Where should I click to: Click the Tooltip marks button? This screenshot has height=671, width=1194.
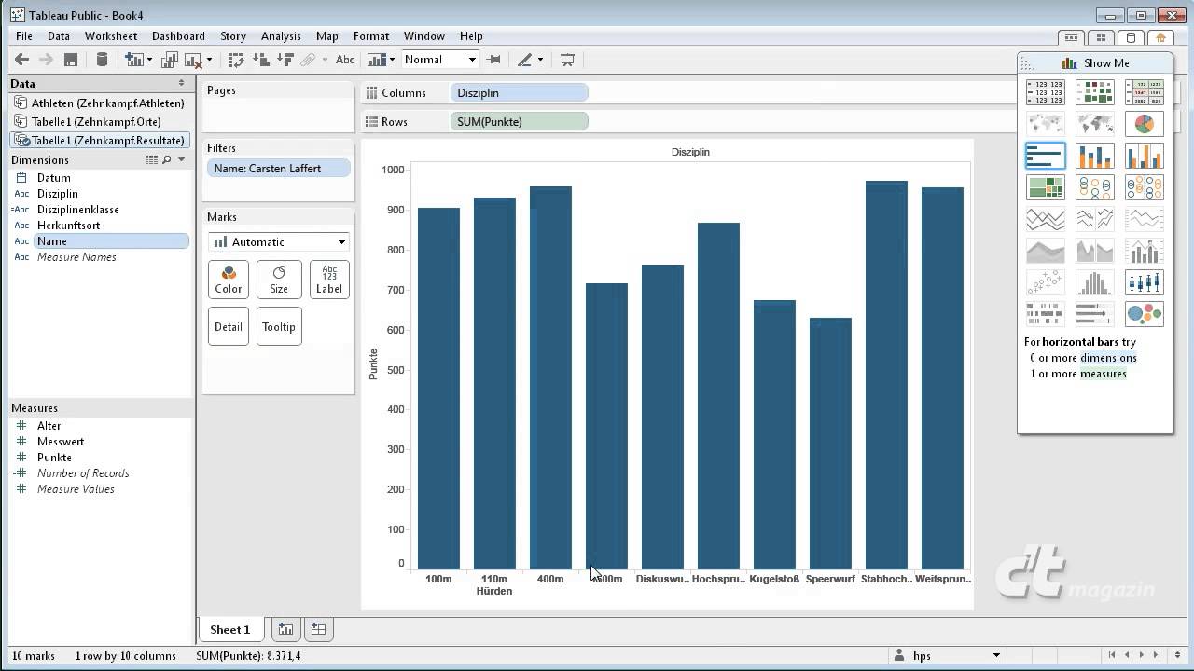point(279,327)
